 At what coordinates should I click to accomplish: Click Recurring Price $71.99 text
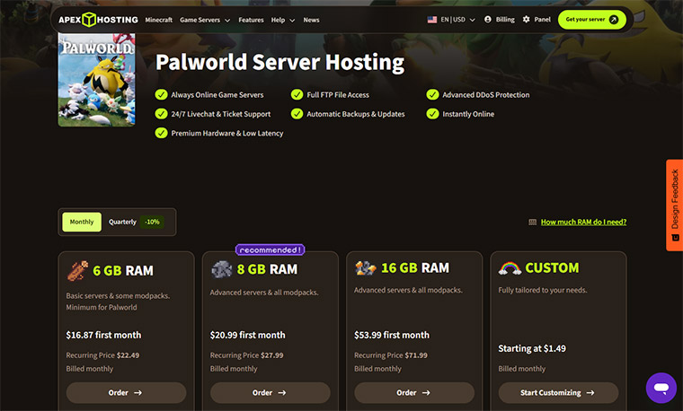tap(391, 355)
